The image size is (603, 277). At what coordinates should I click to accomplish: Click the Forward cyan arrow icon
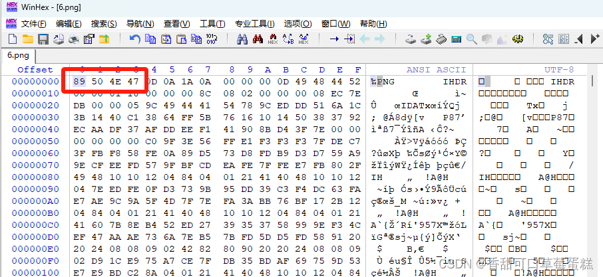(379, 39)
